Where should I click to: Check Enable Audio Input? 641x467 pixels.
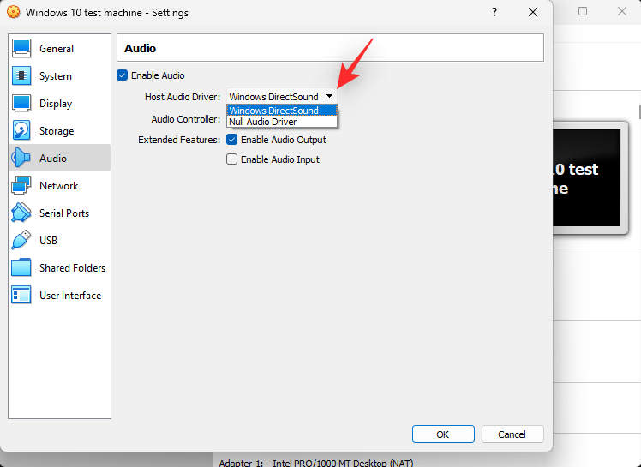[x=231, y=159]
